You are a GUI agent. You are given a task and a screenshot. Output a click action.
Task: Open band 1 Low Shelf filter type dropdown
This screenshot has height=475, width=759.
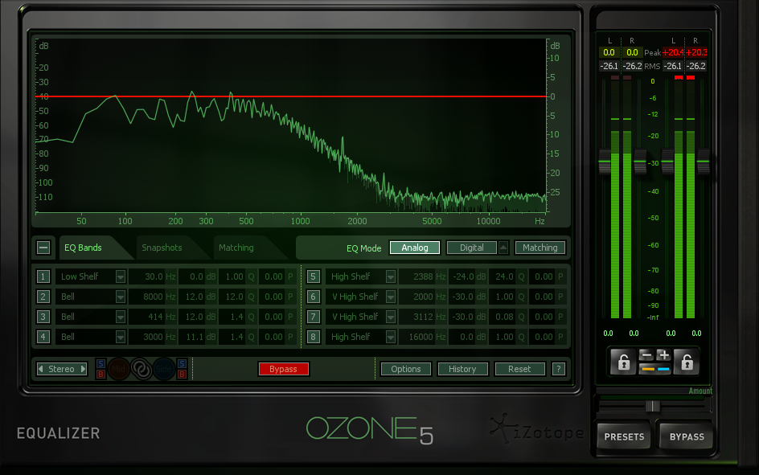[121, 276]
